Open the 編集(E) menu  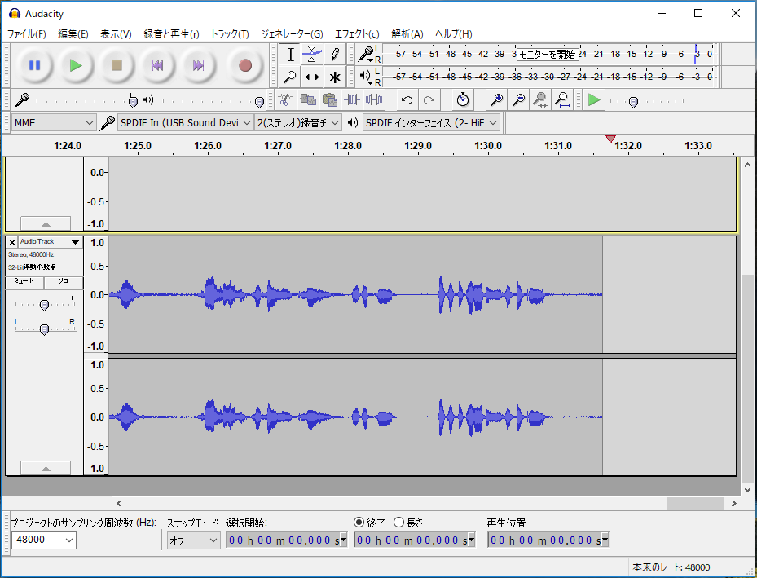click(x=73, y=33)
